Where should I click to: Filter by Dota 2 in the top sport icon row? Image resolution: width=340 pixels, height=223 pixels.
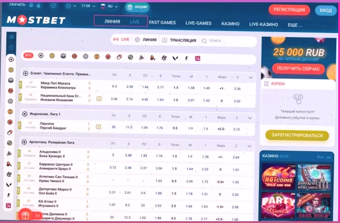198,58
